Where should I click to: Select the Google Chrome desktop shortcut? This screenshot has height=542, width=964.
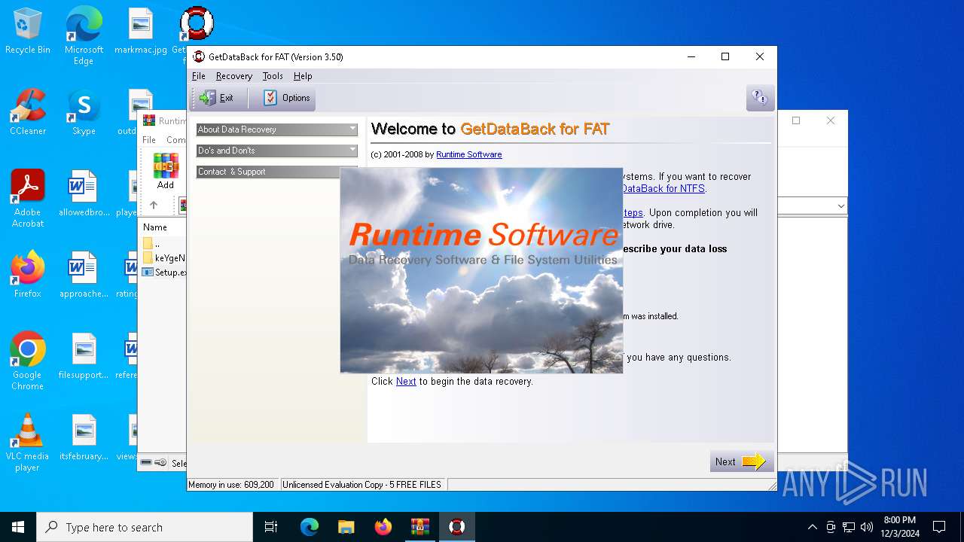tap(28, 361)
